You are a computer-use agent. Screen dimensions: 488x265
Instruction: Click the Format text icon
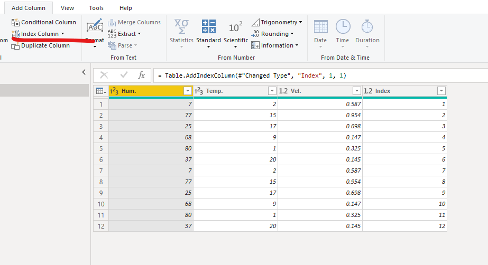coord(95,26)
